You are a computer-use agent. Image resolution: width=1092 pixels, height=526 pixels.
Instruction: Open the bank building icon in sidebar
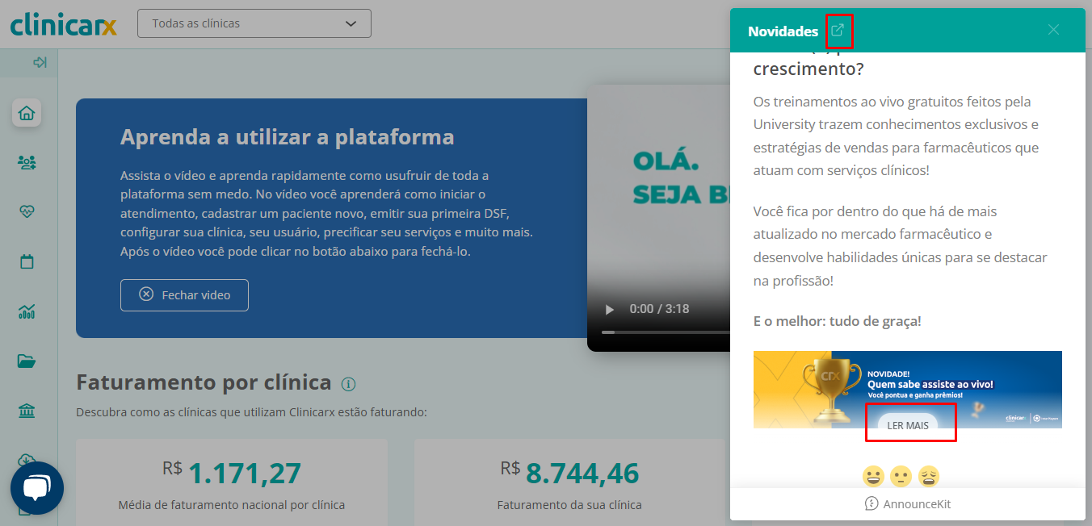tap(27, 411)
